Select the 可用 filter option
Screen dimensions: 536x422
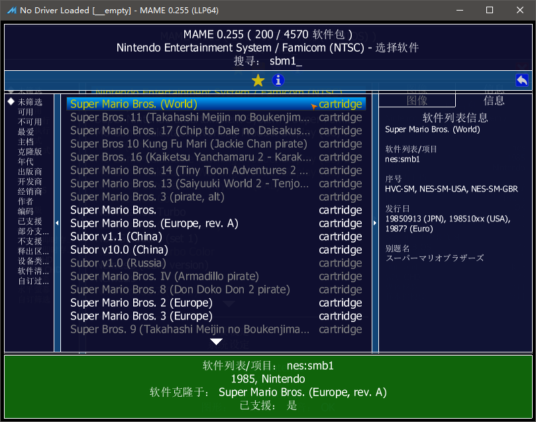click(25, 112)
